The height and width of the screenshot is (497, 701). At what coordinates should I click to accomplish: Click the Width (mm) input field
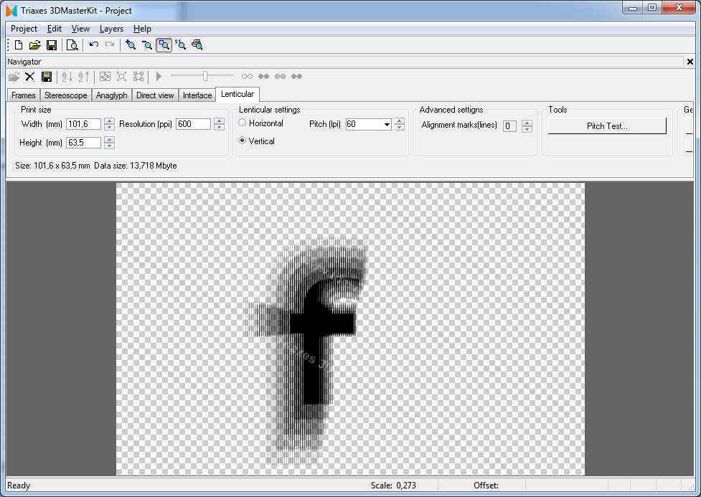(84, 124)
